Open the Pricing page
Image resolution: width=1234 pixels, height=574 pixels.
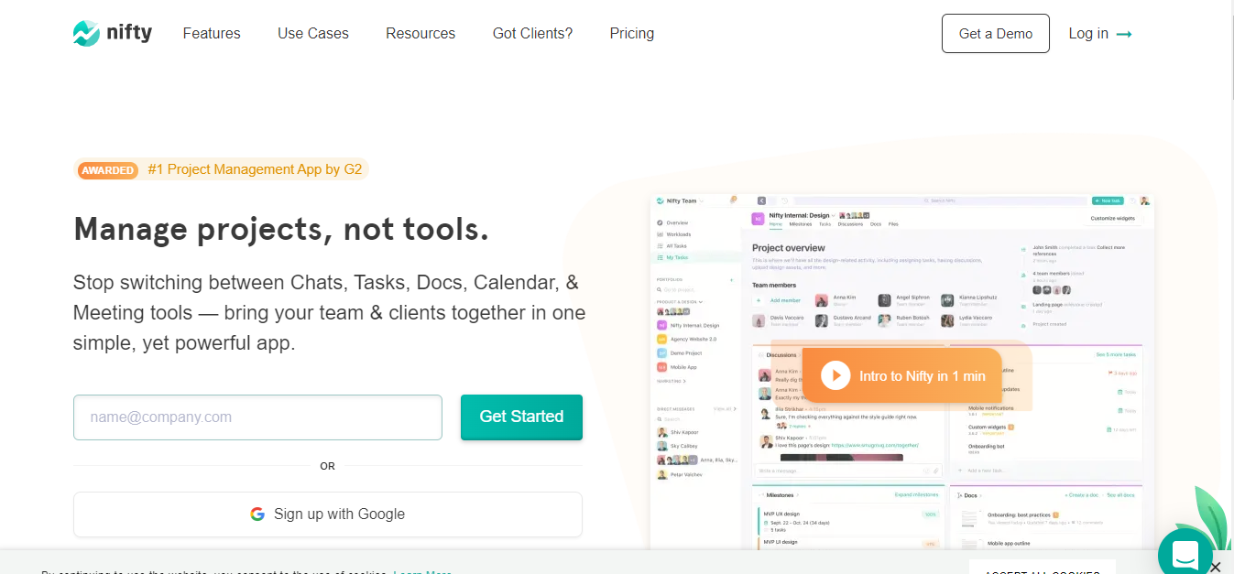pyautogui.click(x=632, y=34)
